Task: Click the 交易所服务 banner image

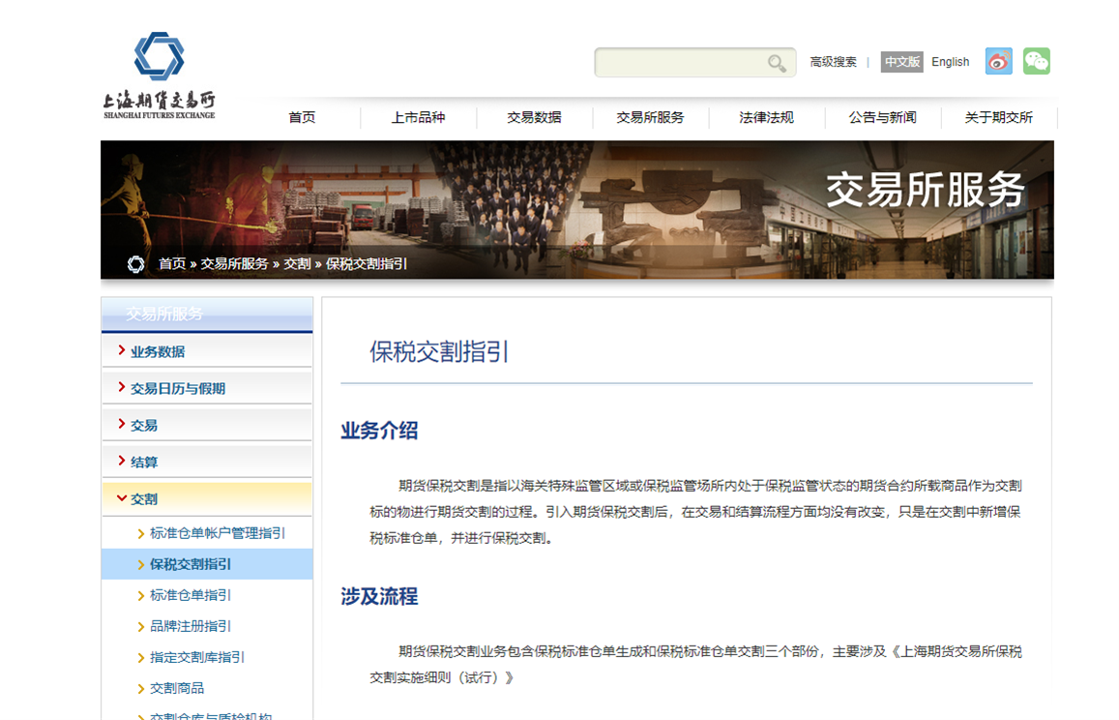Action: click(577, 209)
